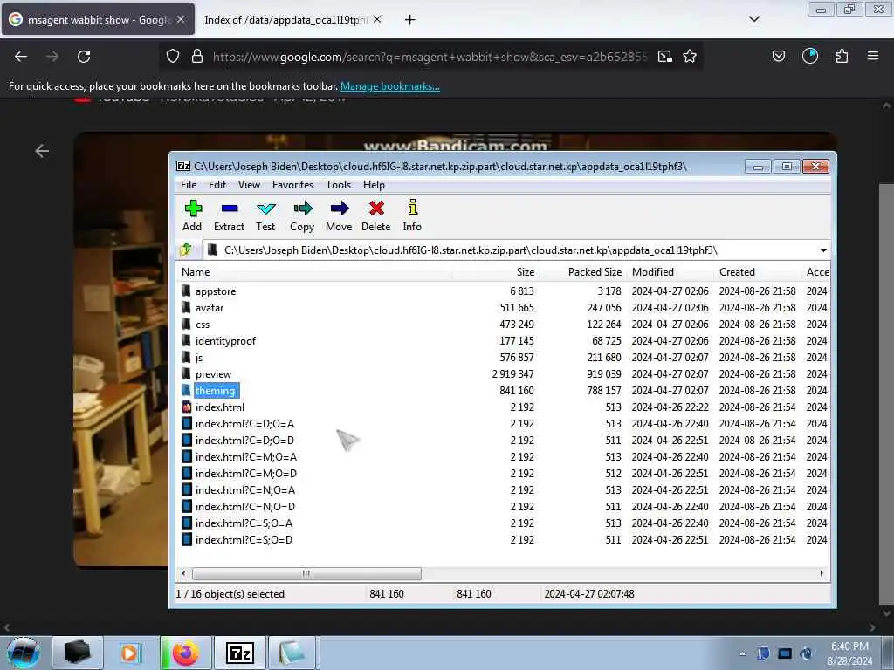
Task: Bookmark this page with the star icon
Action: [690, 57]
